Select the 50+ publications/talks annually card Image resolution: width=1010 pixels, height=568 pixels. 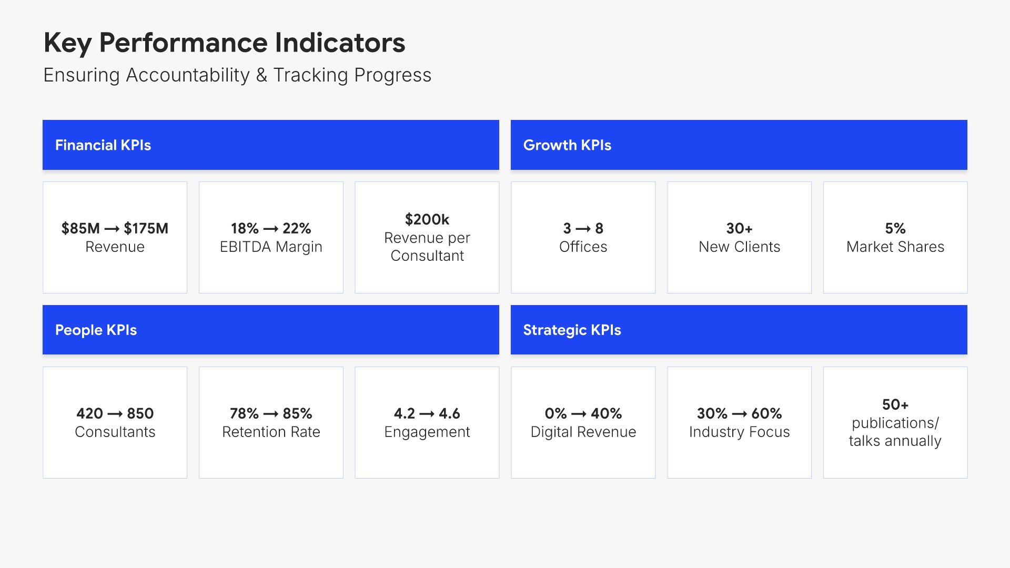click(x=895, y=422)
